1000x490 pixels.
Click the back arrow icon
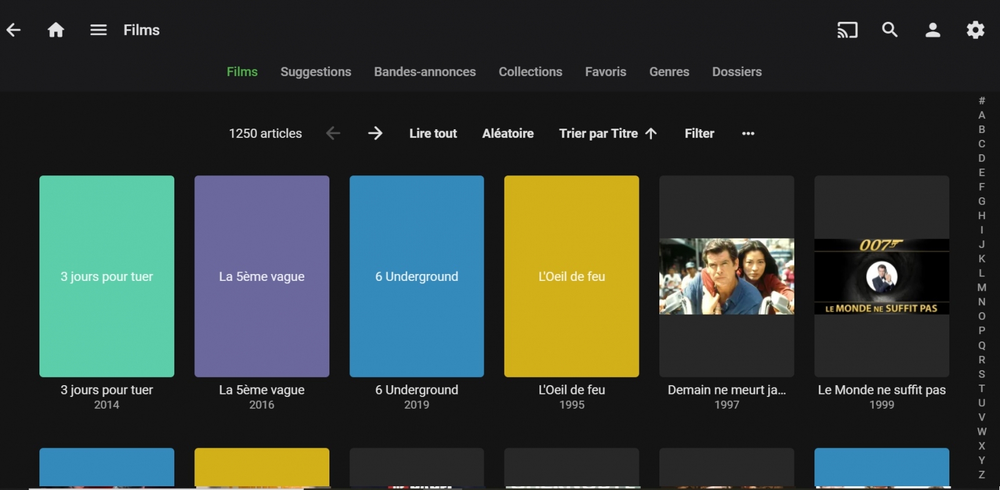(14, 30)
